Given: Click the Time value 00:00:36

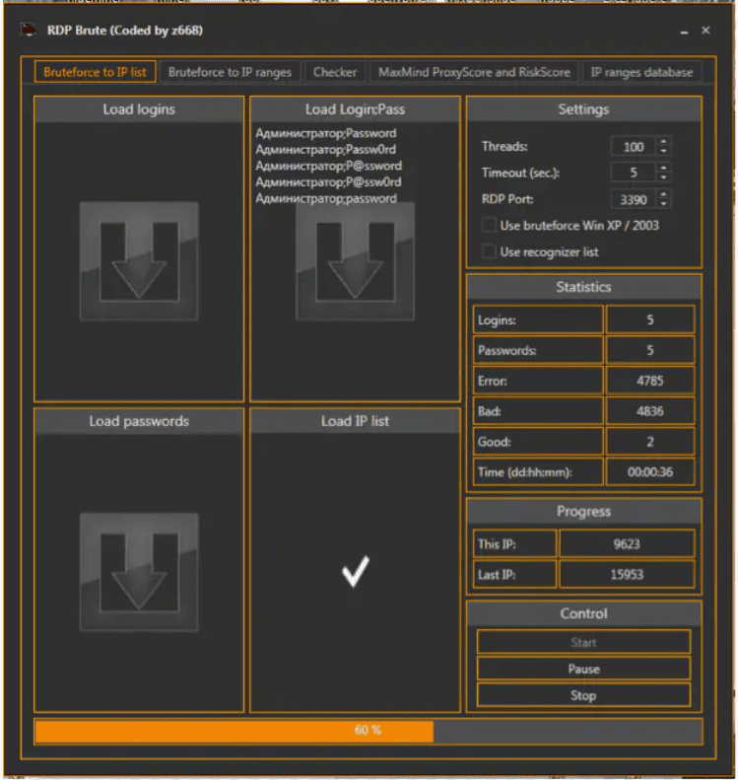Looking at the screenshot, I should click(650, 472).
